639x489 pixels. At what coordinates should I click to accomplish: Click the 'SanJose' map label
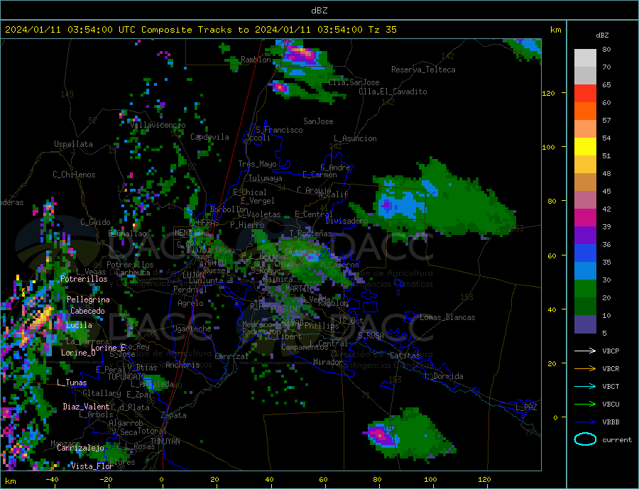pyautogui.click(x=318, y=121)
